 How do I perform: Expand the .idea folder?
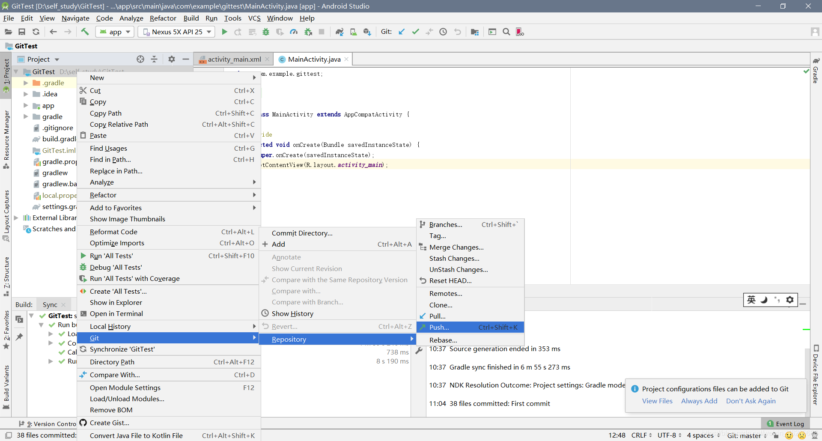tap(26, 94)
